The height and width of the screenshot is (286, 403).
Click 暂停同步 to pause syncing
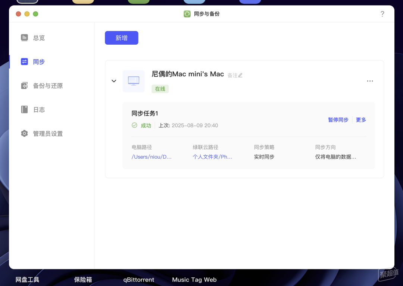[x=338, y=120]
